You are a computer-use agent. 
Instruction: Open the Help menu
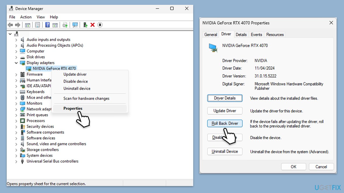coord(54,17)
